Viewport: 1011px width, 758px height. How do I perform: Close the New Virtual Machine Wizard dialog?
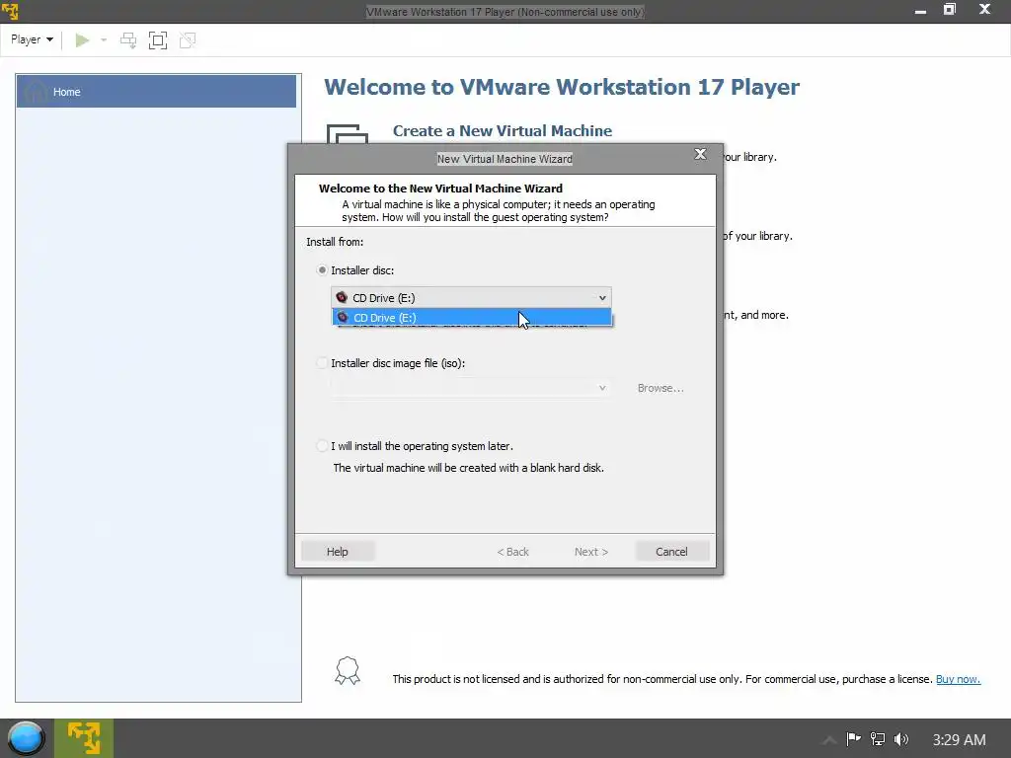point(700,154)
